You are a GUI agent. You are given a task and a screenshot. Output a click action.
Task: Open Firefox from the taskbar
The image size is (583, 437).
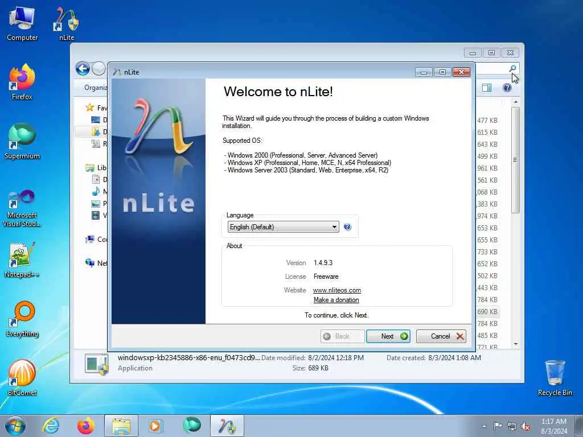click(86, 426)
